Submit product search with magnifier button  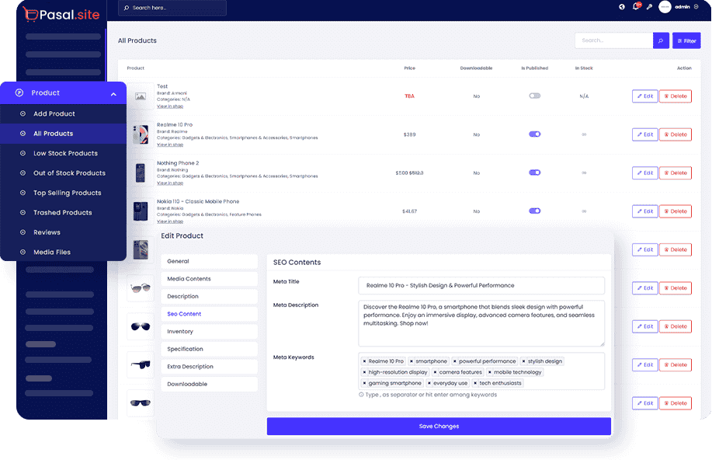pos(661,41)
